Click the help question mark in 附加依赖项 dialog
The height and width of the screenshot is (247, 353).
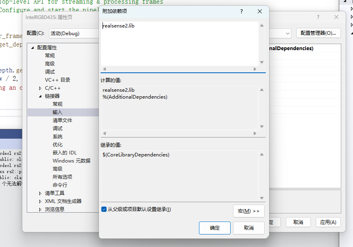click(242, 11)
